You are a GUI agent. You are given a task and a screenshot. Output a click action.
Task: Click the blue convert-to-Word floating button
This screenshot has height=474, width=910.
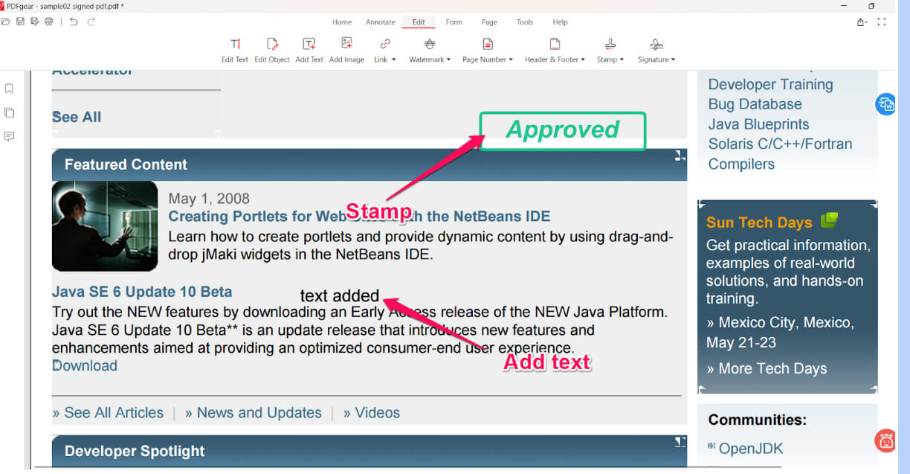[885, 104]
